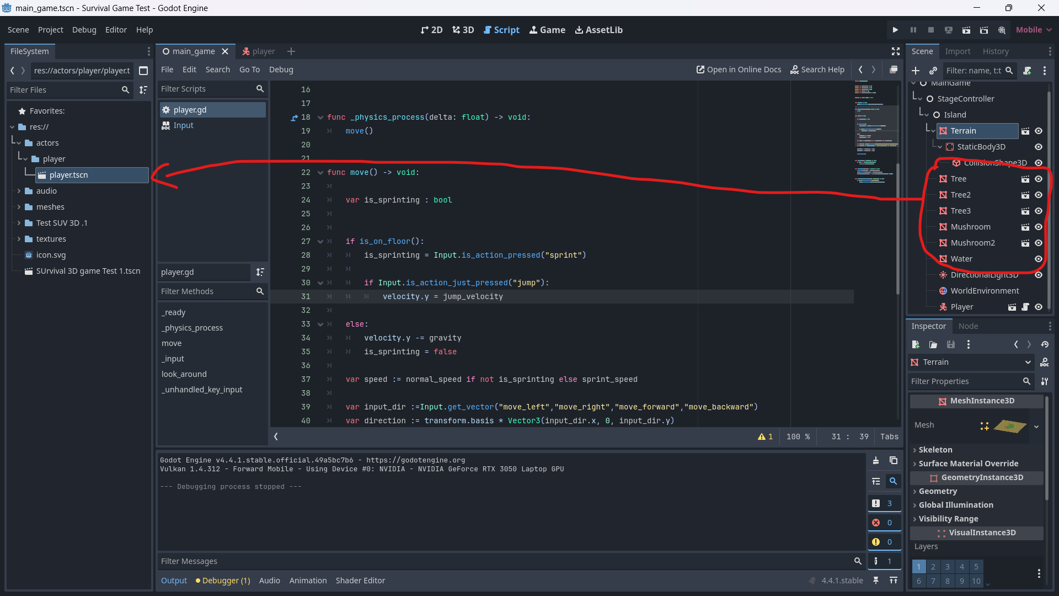Open the Debug menu in the menu bar
Viewport: 1059px width, 596px height.
84,30
